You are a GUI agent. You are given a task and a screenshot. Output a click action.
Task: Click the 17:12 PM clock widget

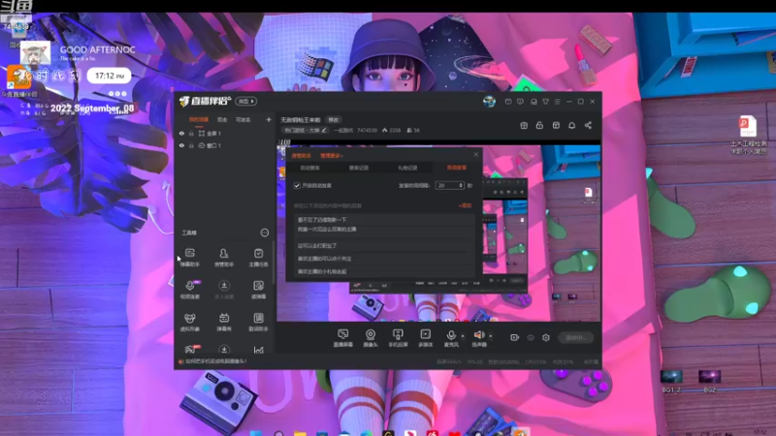point(110,76)
